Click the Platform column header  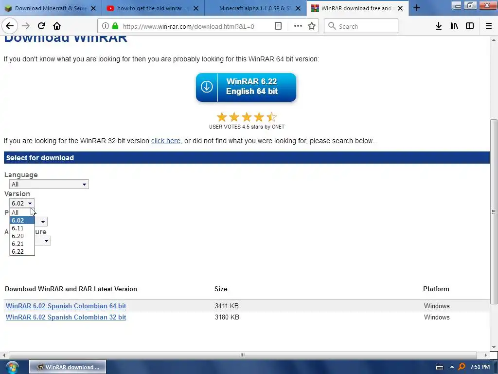[436, 289]
